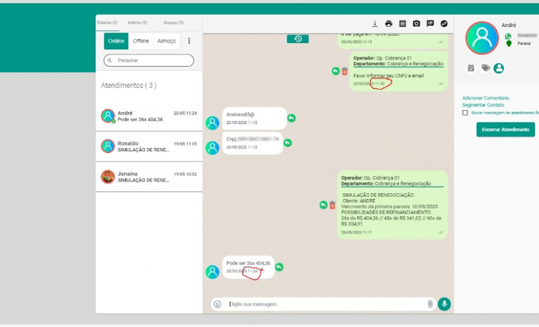The image size is (539, 327).
Task: Click the 'Andrens85@' message bubble
Action: coord(254,118)
